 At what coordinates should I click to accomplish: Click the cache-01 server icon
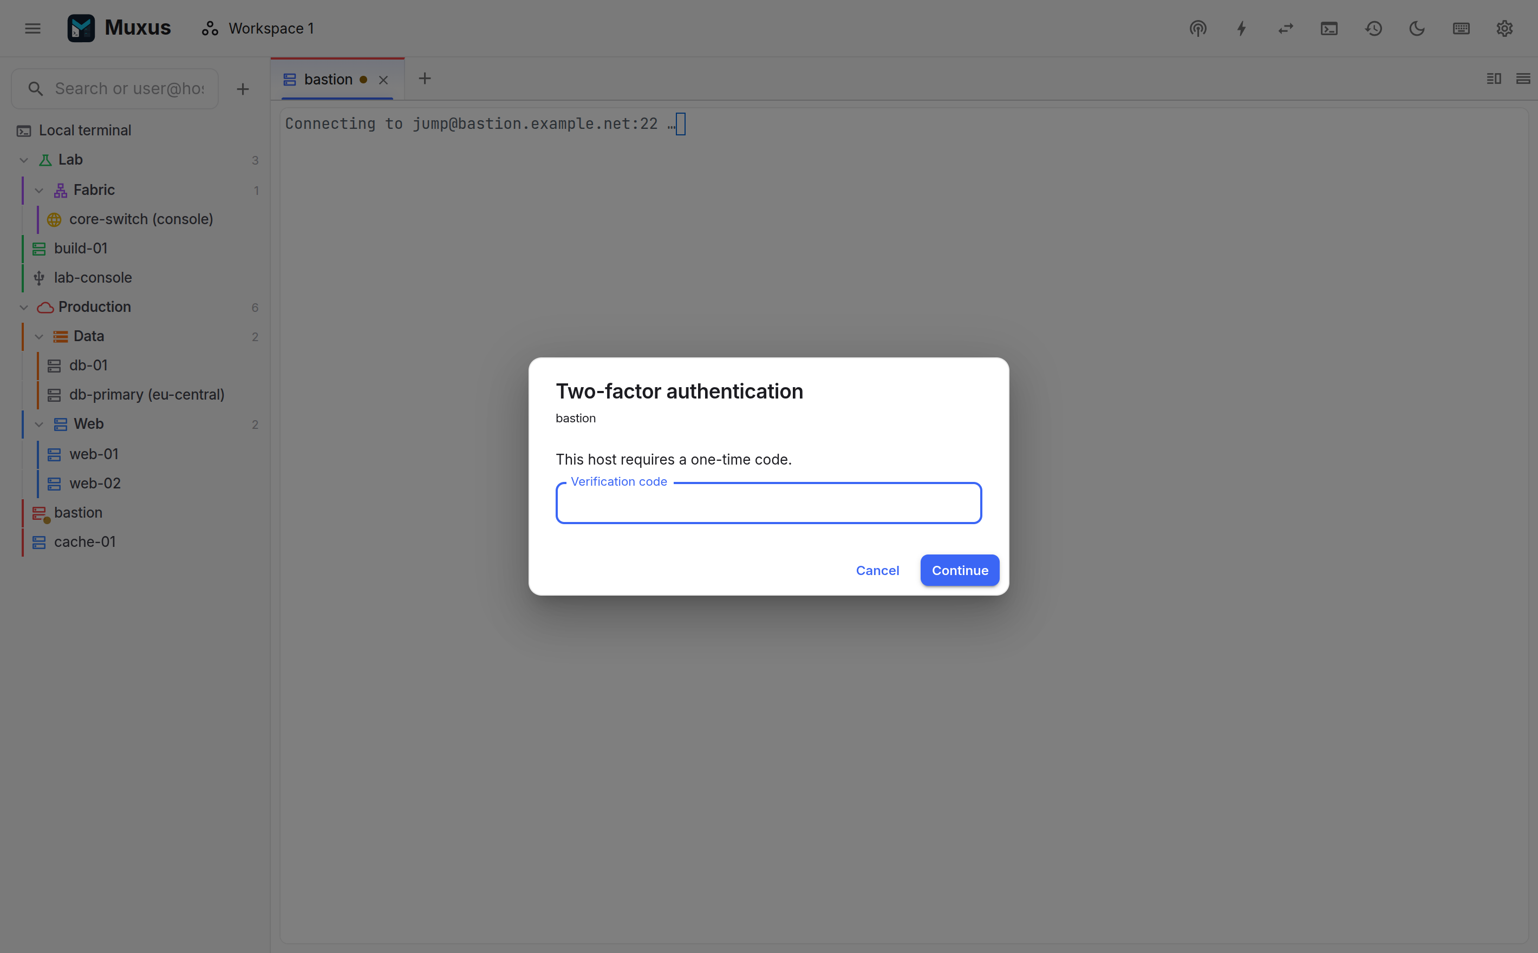[x=39, y=543]
